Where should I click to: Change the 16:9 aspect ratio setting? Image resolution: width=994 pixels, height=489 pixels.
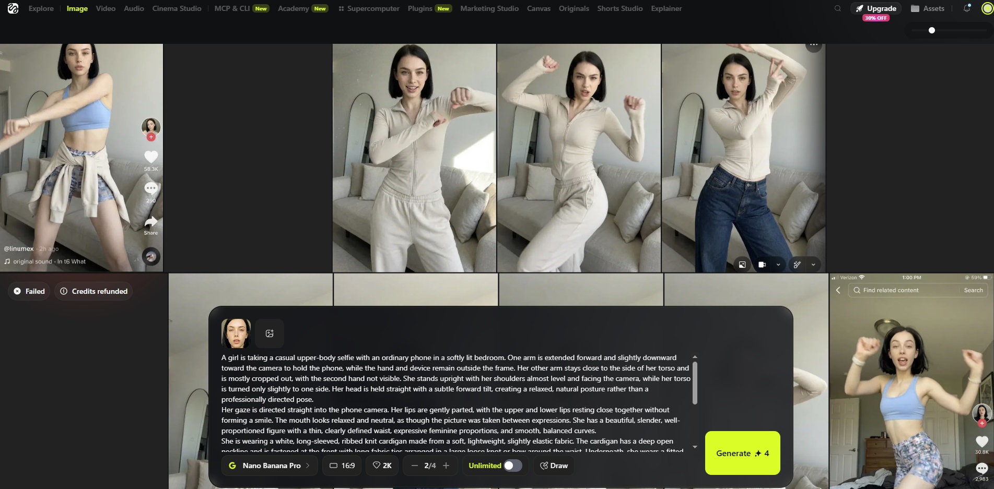(342, 466)
